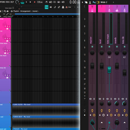Image resolution: width=130 pixels, height=130 pixels.
Task: Click the white clock latency icon on beat track
Action: (x=103, y=115)
